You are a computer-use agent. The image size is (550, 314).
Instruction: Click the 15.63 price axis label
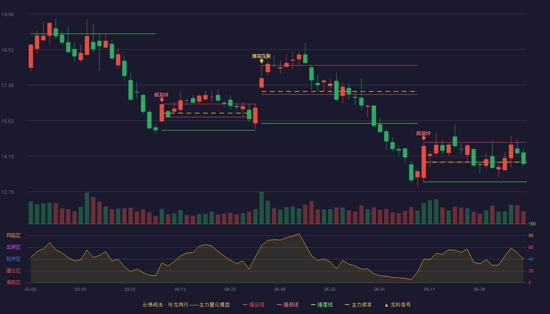coord(8,121)
